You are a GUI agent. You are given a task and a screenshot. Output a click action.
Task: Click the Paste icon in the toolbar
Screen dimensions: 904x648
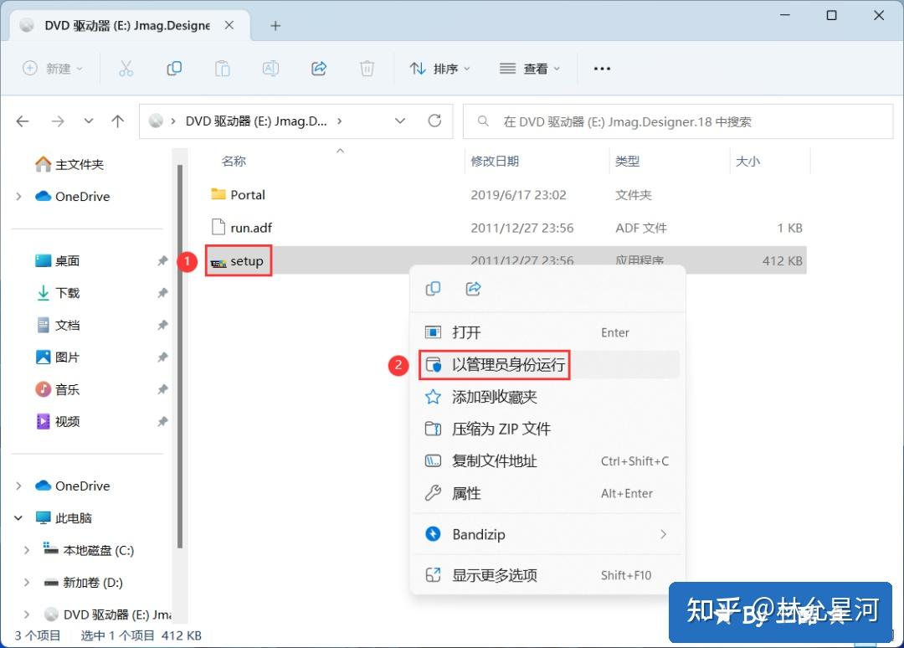[223, 68]
